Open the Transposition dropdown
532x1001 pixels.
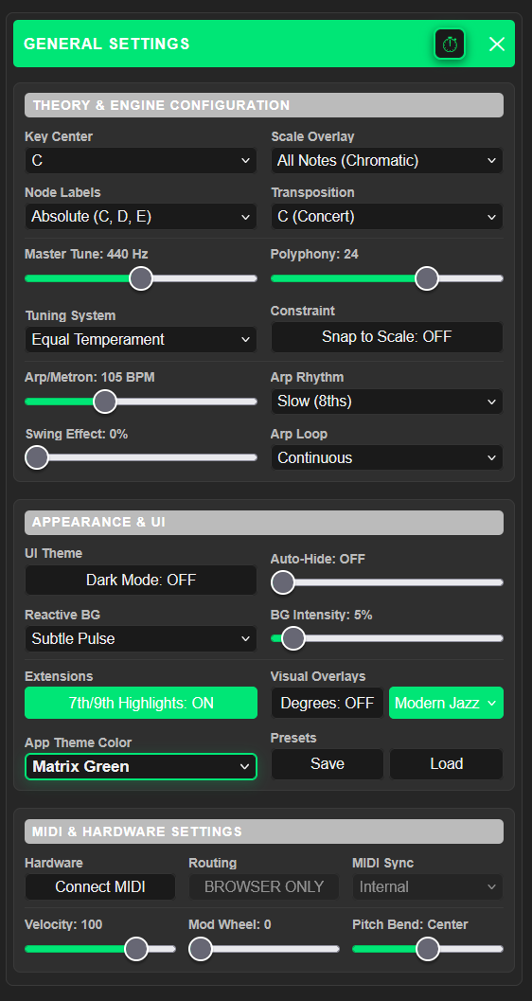386,217
